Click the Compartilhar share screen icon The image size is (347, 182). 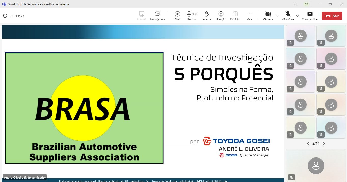tap(310, 16)
